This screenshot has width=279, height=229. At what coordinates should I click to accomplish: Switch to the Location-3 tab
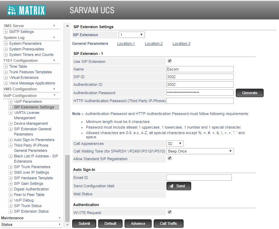click(x=181, y=44)
